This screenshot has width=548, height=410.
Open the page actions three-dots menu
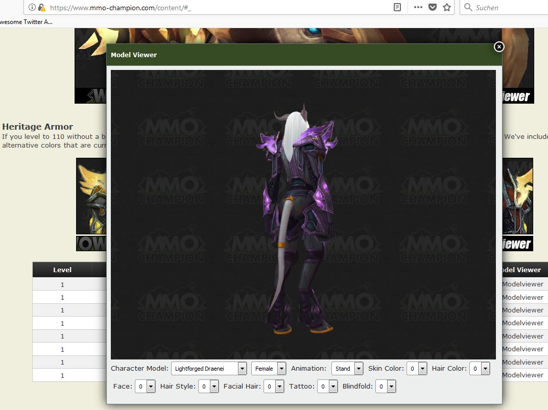418,7
